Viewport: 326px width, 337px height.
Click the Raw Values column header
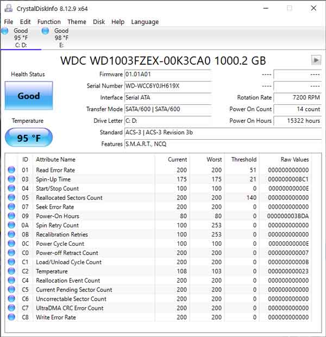pyautogui.click(x=294, y=159)
